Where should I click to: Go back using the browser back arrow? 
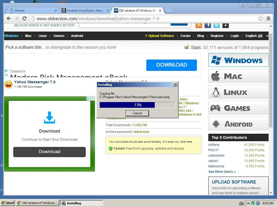tap(9, 19)
